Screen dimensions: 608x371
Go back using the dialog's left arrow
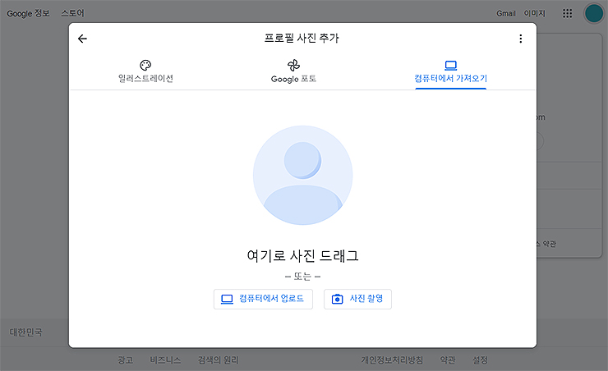pyautogui.click(x=82, y=39)
